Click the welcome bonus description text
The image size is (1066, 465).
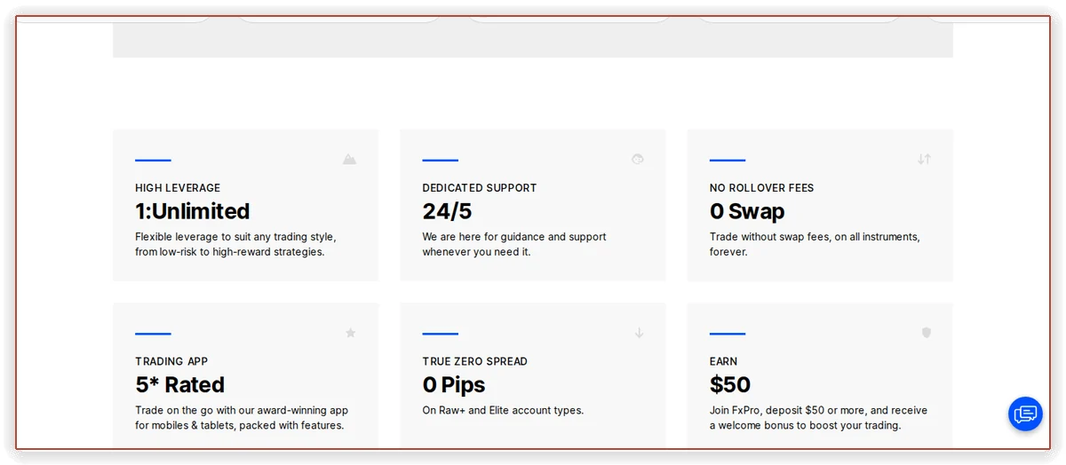pos(818,418)
